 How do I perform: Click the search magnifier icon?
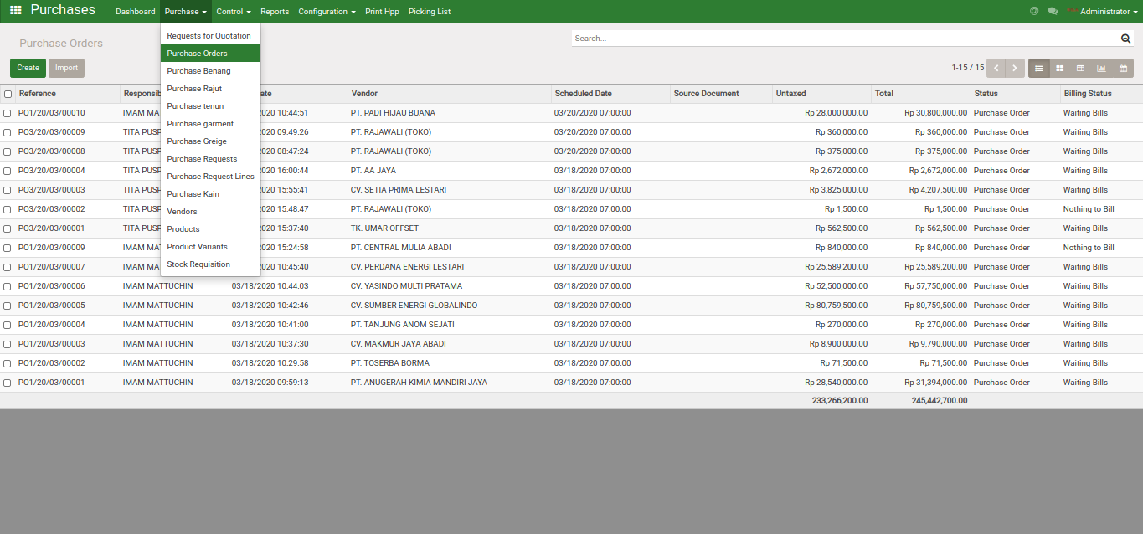click(1125, 39)
